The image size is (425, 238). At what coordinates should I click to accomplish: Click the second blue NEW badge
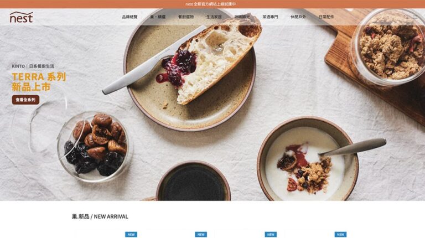tap(201, 235)
